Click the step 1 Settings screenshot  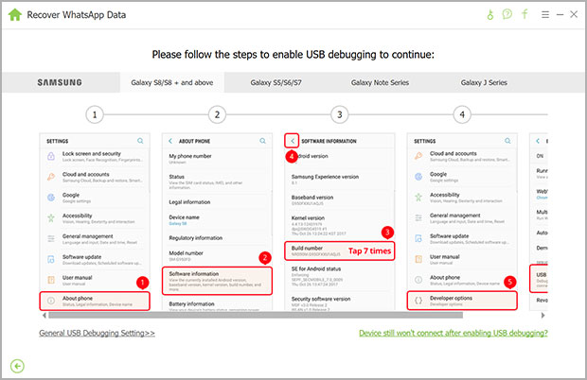[95, 222]
